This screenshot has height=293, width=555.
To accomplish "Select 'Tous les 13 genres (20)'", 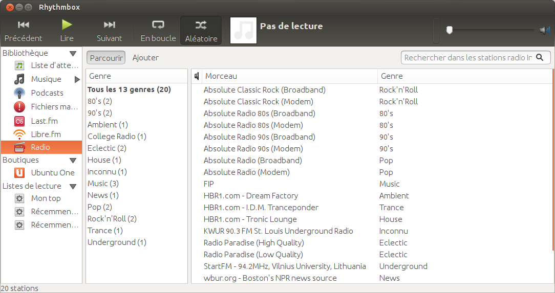I will pyautogui.click(x=137, y=89).
